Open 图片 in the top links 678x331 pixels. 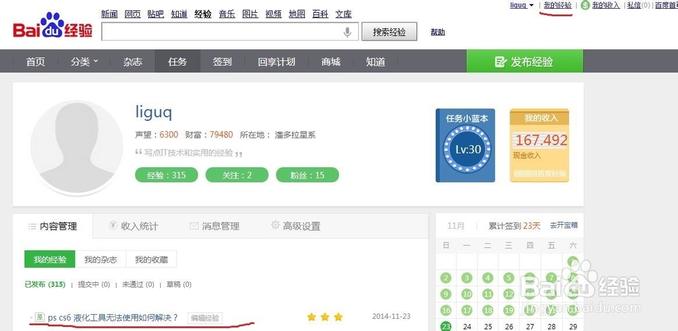pyautogui.click(x=250, y=14)
